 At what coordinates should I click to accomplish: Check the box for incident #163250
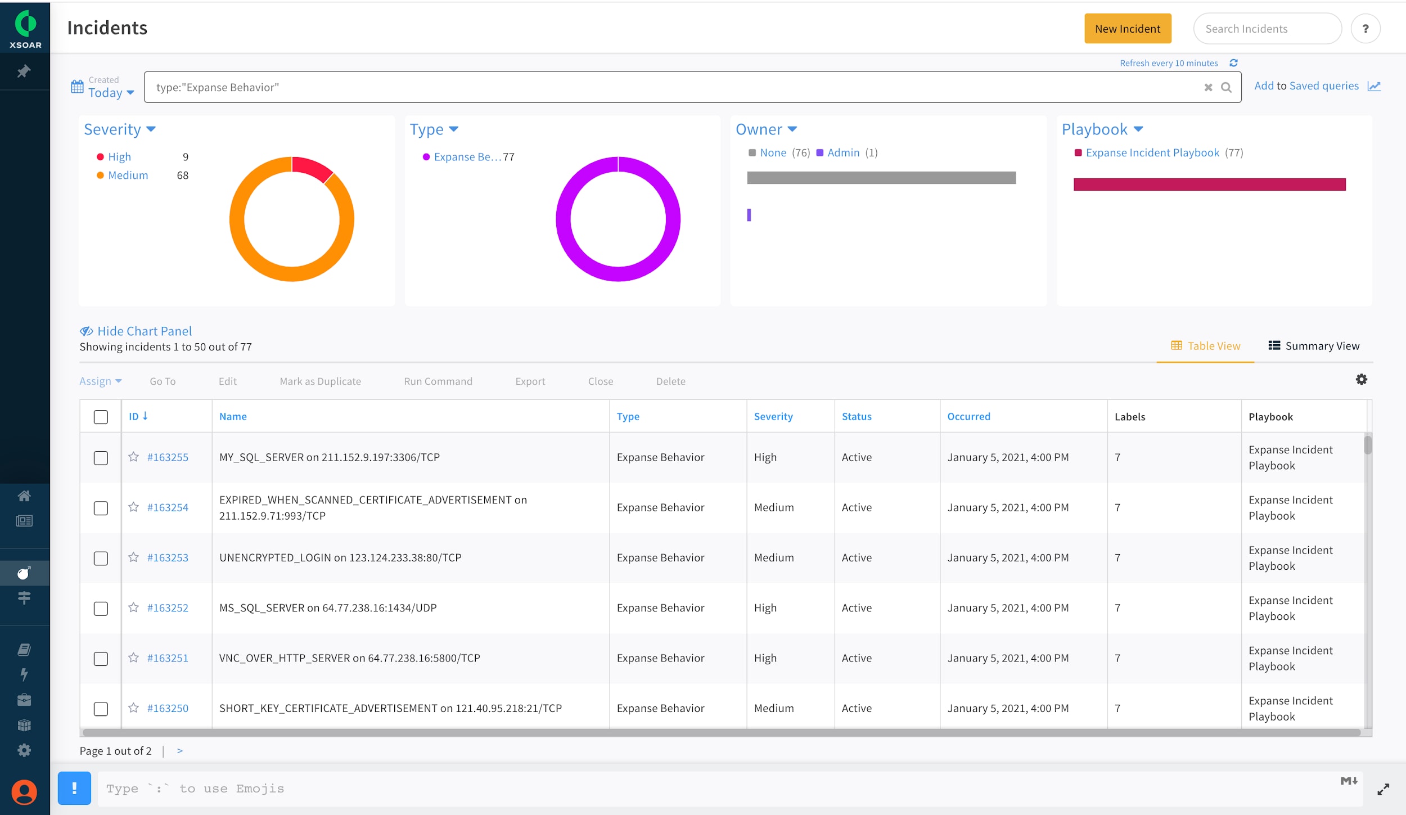tap(101, 709)
